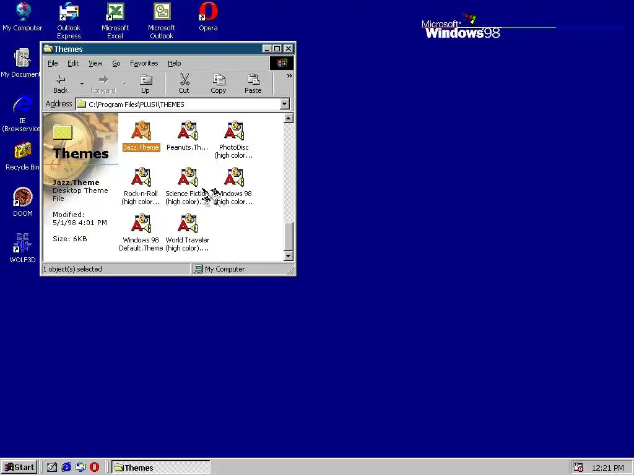Viewport: 634px width, 475px height.
Task: Launch WOLF3D desktop shortcut
Action: pyautogui.click(x=23, y=249)
